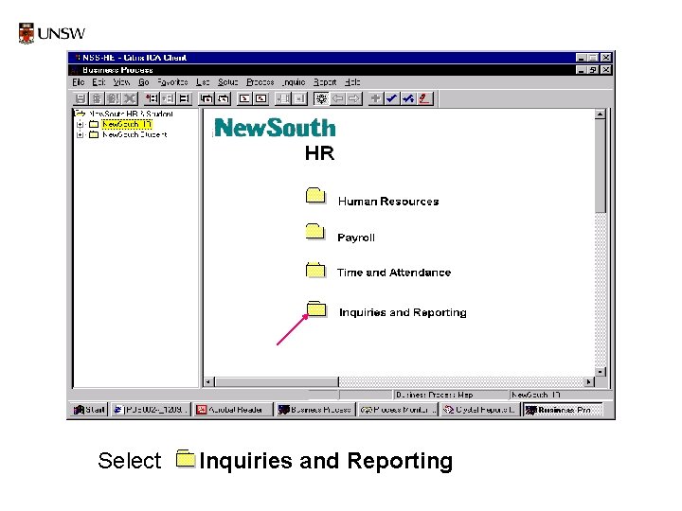This screenshot has height=511, width=682.
Task: Click the horizontal scrollbar right arrow
Action: [x=588, y=382]
